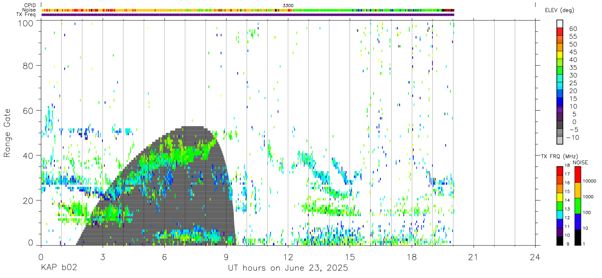Click the white top segment of ELEV colorbar

560,24
